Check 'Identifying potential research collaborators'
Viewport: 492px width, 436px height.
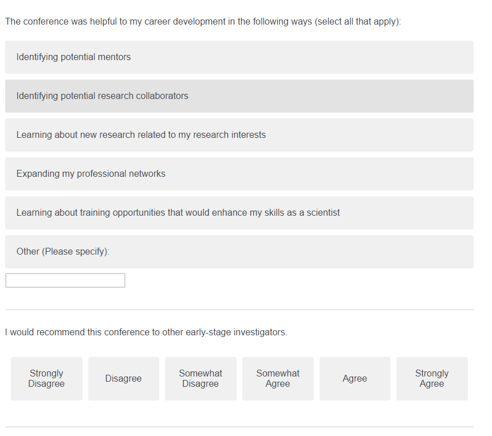pyautogui.click(x=239, y=96)
